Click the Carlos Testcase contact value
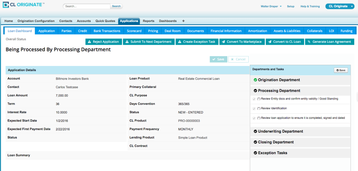The width and height of the screenshot is (358, 171). point(66,87)
